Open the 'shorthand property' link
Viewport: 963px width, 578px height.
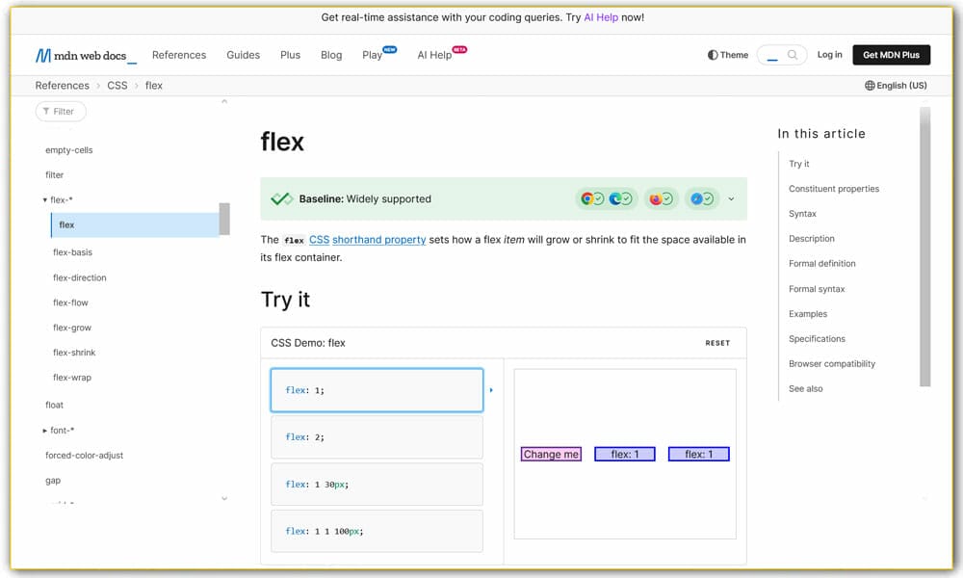point(378,240)
